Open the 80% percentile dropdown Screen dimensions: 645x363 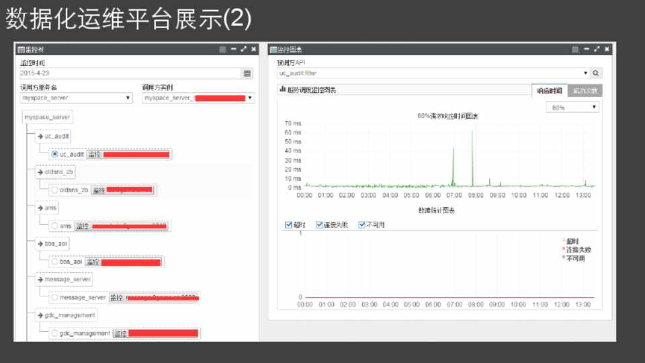pos(572,108)
